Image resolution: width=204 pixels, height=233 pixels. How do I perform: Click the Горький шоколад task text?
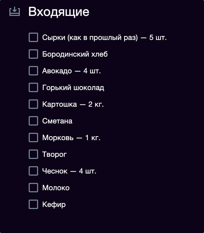coord(73,88)
